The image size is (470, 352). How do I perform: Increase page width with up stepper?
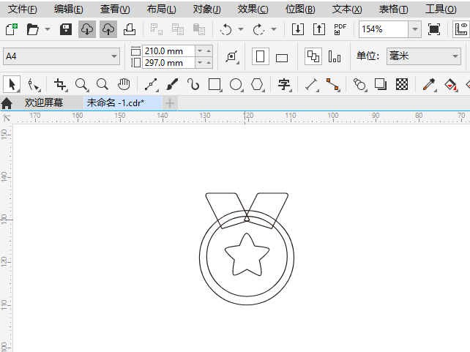click(x=209, y=51)
